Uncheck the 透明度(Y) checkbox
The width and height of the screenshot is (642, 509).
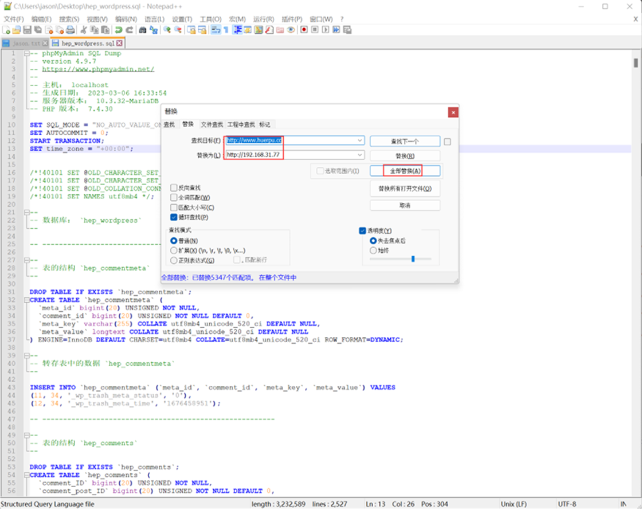pos(362,230)
